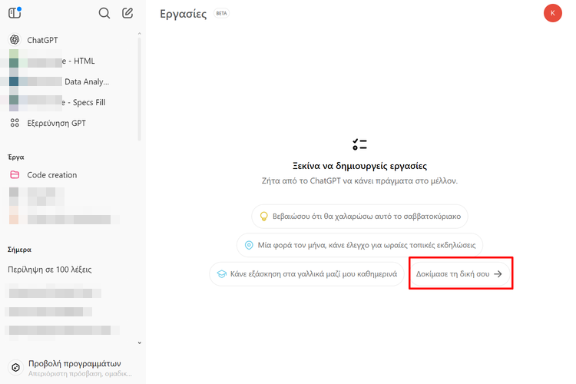576x384 pixels.
Task: Open the user profile avatar K
Action: (x=552, y=13)
